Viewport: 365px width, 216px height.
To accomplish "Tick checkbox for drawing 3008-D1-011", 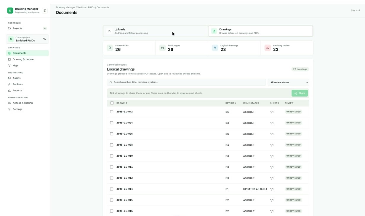I will pos(112,167).
